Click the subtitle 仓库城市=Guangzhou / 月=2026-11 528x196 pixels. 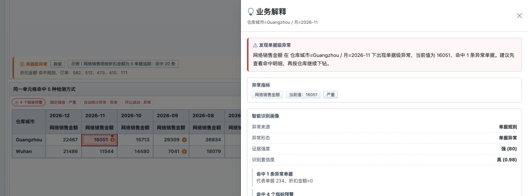(x=282, y=22)
